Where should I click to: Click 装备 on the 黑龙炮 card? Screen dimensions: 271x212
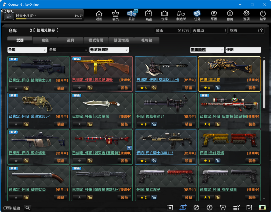click(252, 88)
